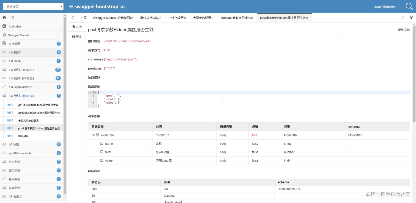Expand the 分组测试 group
The width and height of the screenshot is (416, 203).
32,162
